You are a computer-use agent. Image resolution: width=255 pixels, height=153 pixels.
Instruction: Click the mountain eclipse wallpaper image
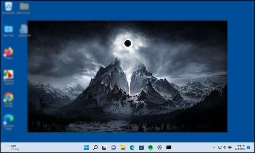click(127, 76)
